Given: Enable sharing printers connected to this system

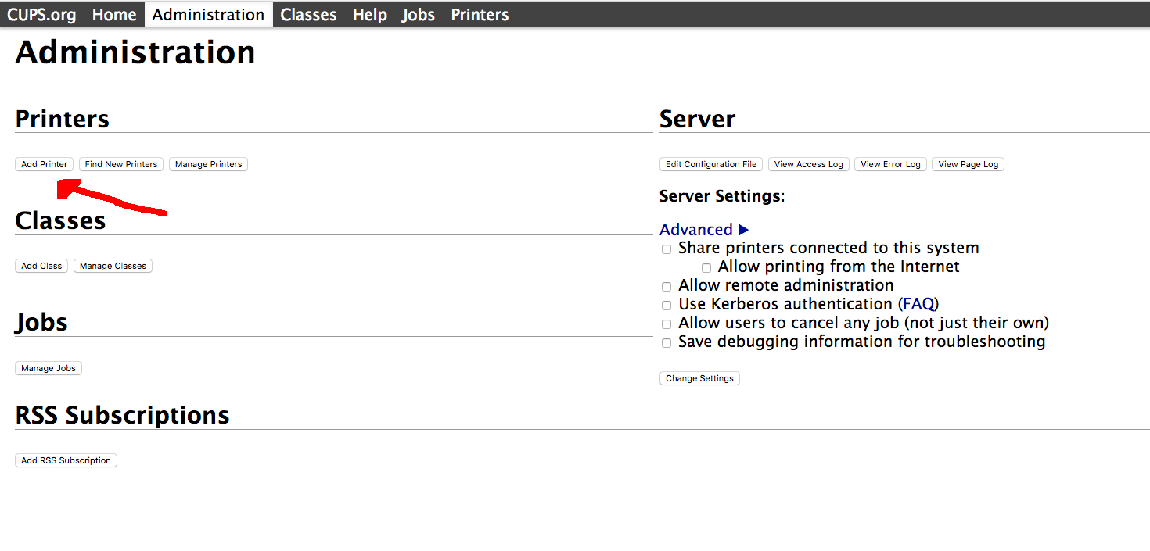Looking at the screenshot, I should (x=666, y=249).
